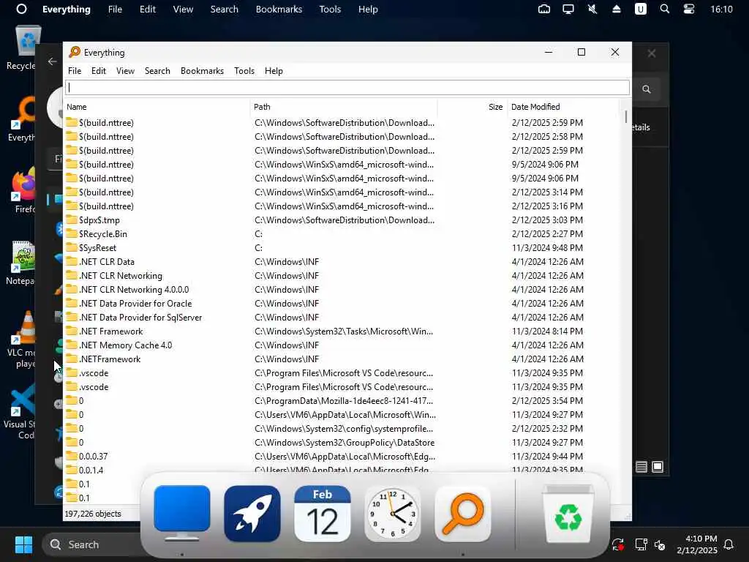Close the background window with X
This screenshot has height=562, width=749.
[x=652, y=53]
